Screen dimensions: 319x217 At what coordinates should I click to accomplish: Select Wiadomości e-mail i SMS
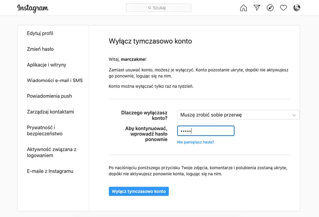55,80
